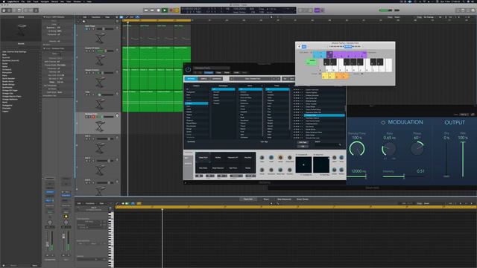Open the Logic Pro X application menu
477x268 pixels.
pos(13,1)
